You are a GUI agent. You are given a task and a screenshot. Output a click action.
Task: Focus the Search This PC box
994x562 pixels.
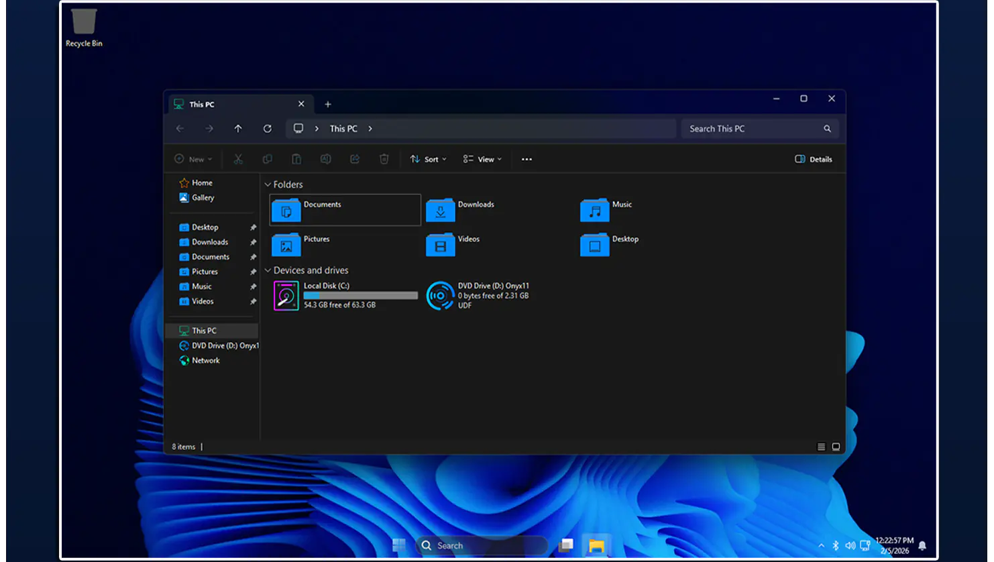coord(760,129)
